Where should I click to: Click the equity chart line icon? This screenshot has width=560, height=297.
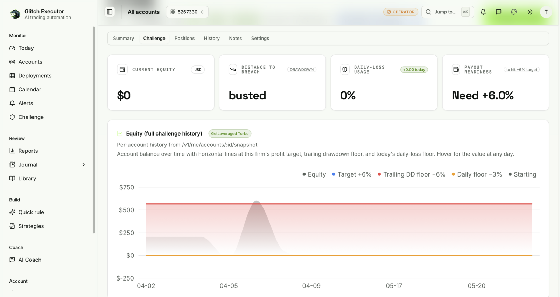coord(120,133)
